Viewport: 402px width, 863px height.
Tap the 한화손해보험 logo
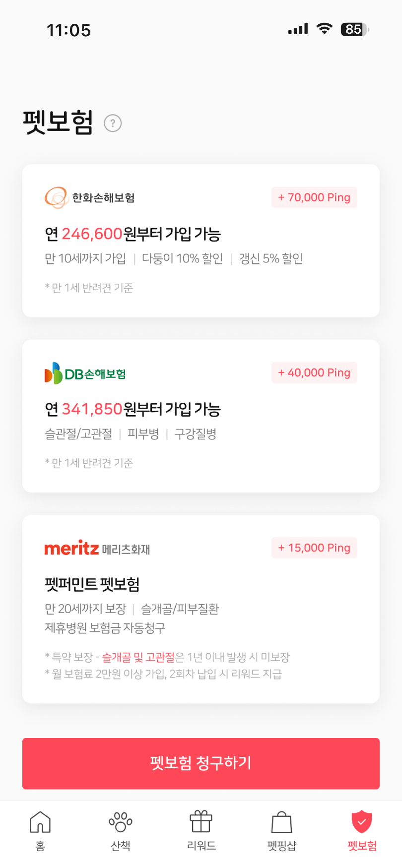pos(90,198)
